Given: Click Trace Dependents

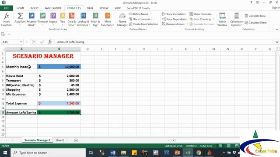Looking at the screenshot, I should (175, 19).
